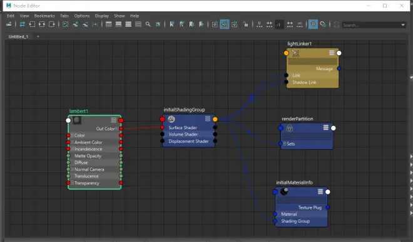Click lambert1 Out Color output port
This screenshot has height=242, width=413.
pyautogui.click(x=121, y=129)
